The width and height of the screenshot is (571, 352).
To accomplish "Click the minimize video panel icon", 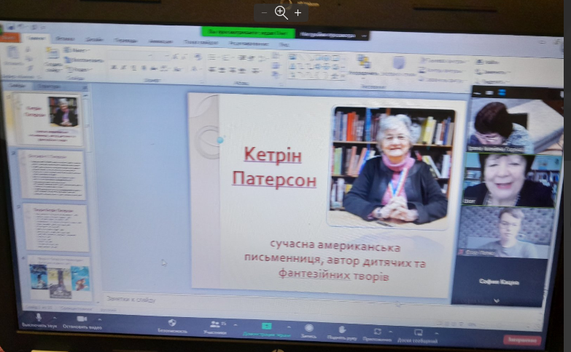I will (478, 93).
